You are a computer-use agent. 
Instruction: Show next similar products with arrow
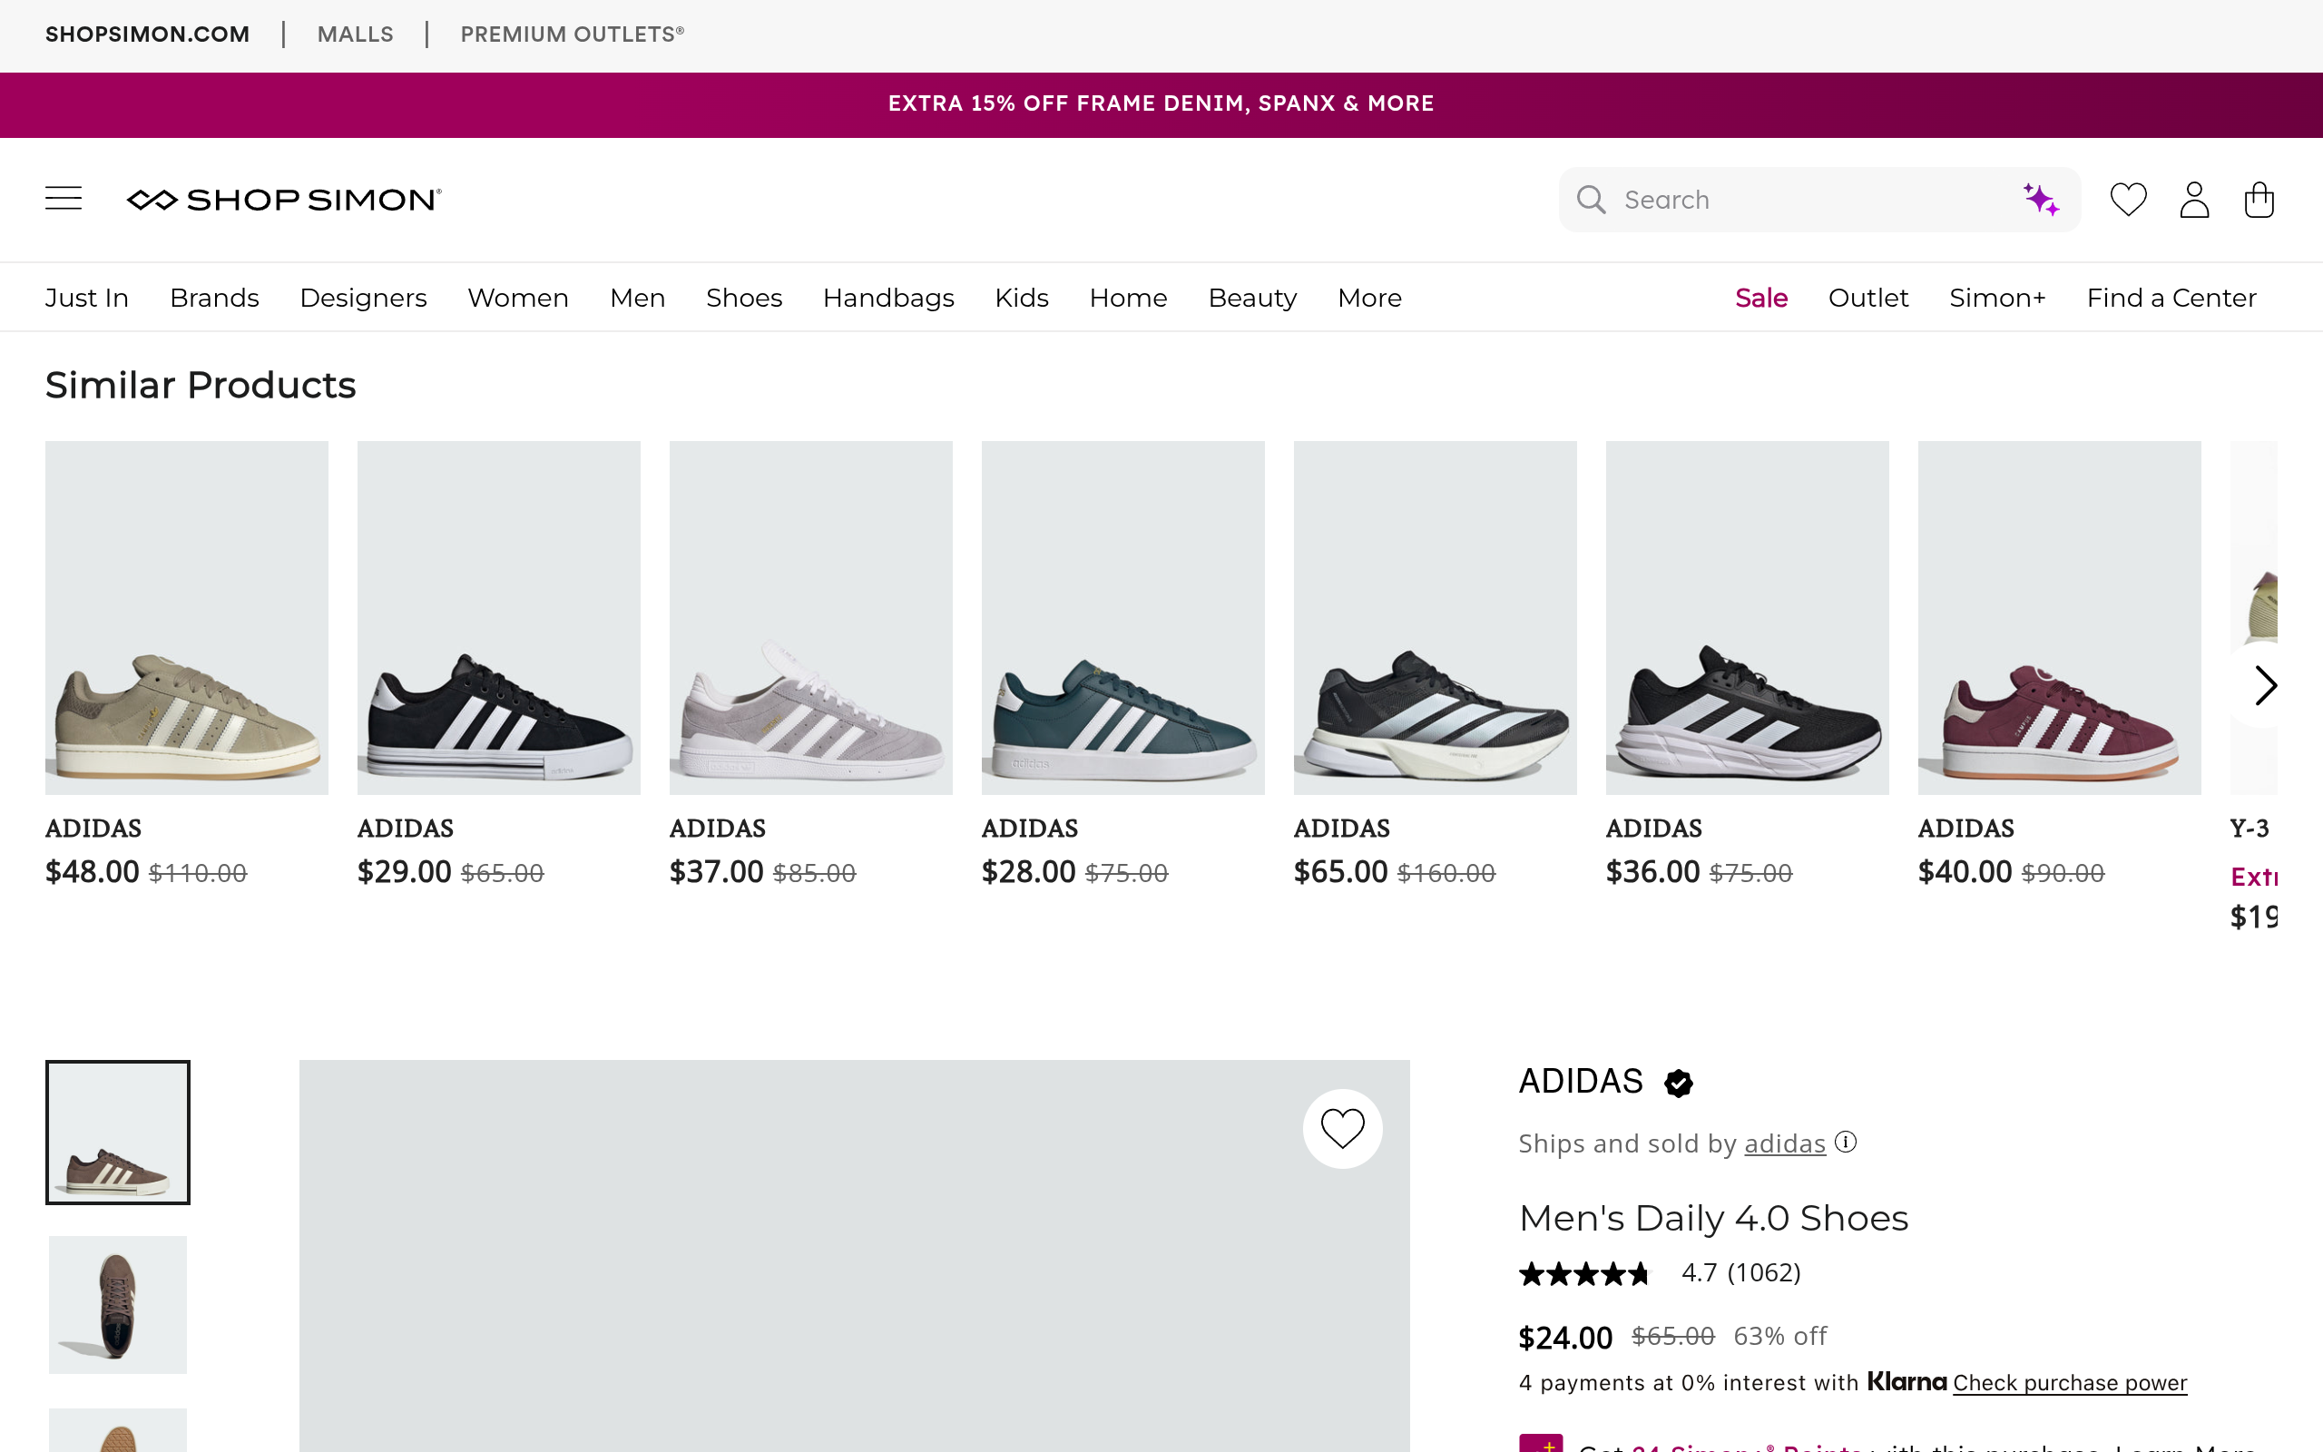2264,686
